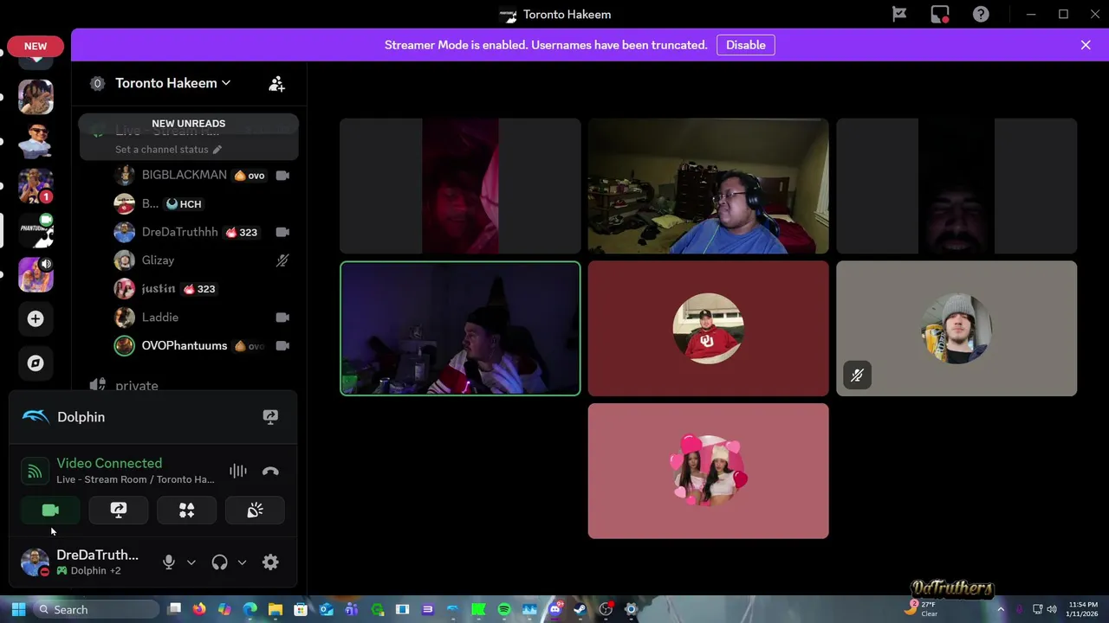Open the taskbar clock and date
The image size is (1109, 623).
pos(1083,609)
